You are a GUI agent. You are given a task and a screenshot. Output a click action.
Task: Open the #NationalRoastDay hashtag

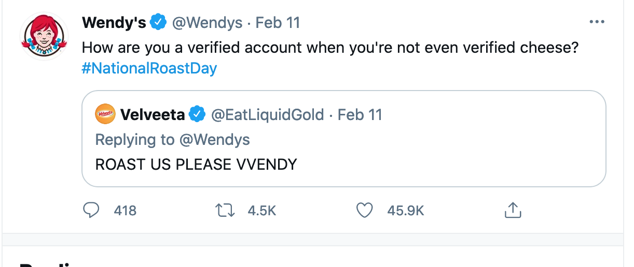[149, 68]
